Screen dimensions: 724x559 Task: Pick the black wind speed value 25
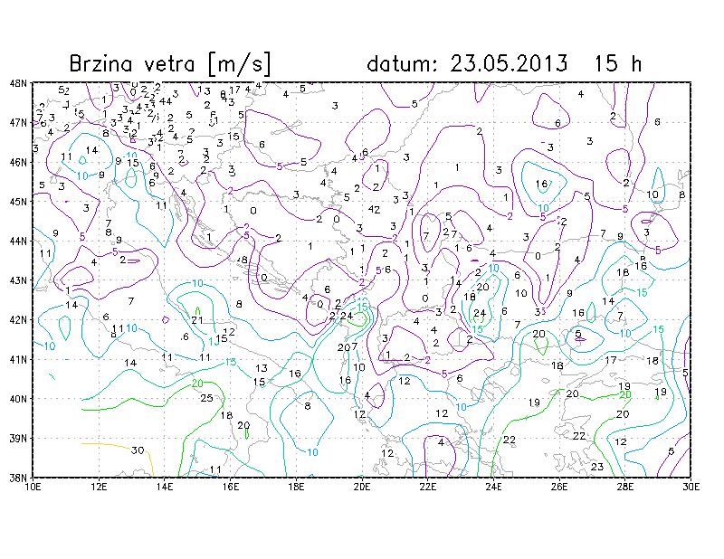(x=206, y=397)
